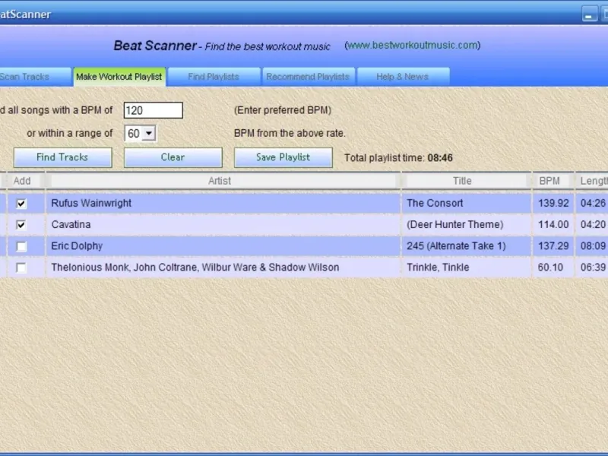Sort by the Length column header
Screen dimensions: 608x456
coord(592,181)
